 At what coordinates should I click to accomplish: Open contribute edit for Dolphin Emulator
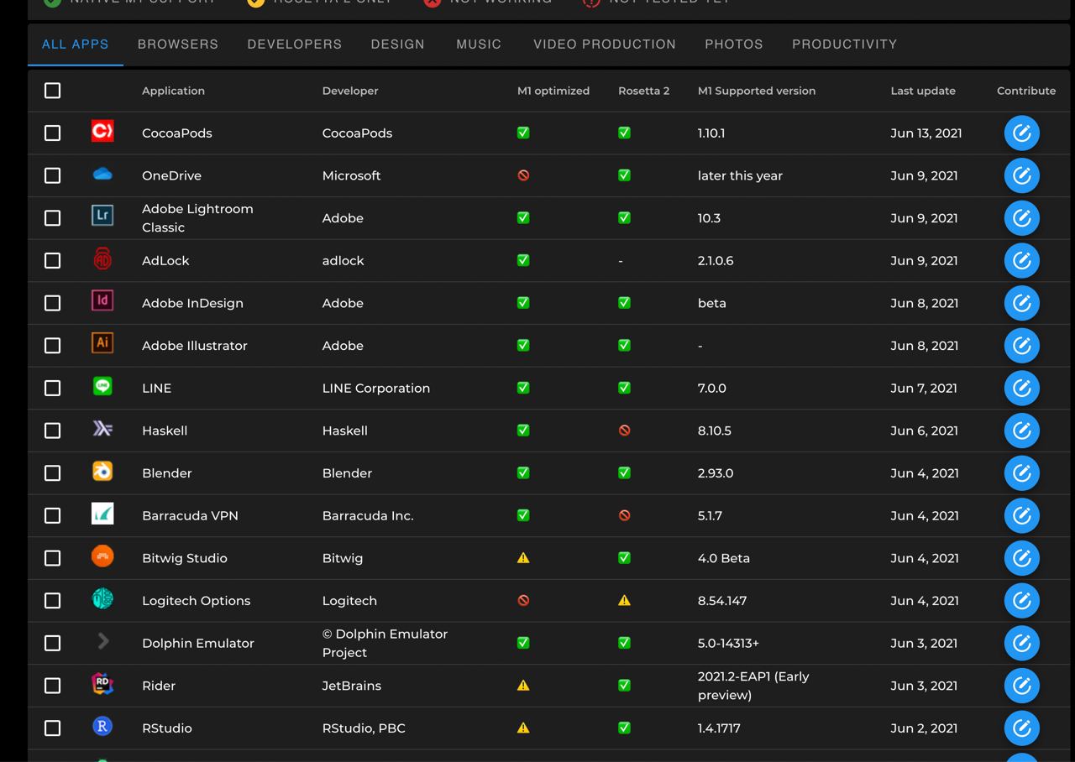[1022, 643]
